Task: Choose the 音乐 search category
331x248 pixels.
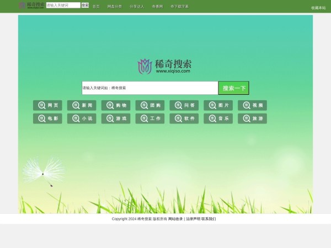Action: [218, 118]
